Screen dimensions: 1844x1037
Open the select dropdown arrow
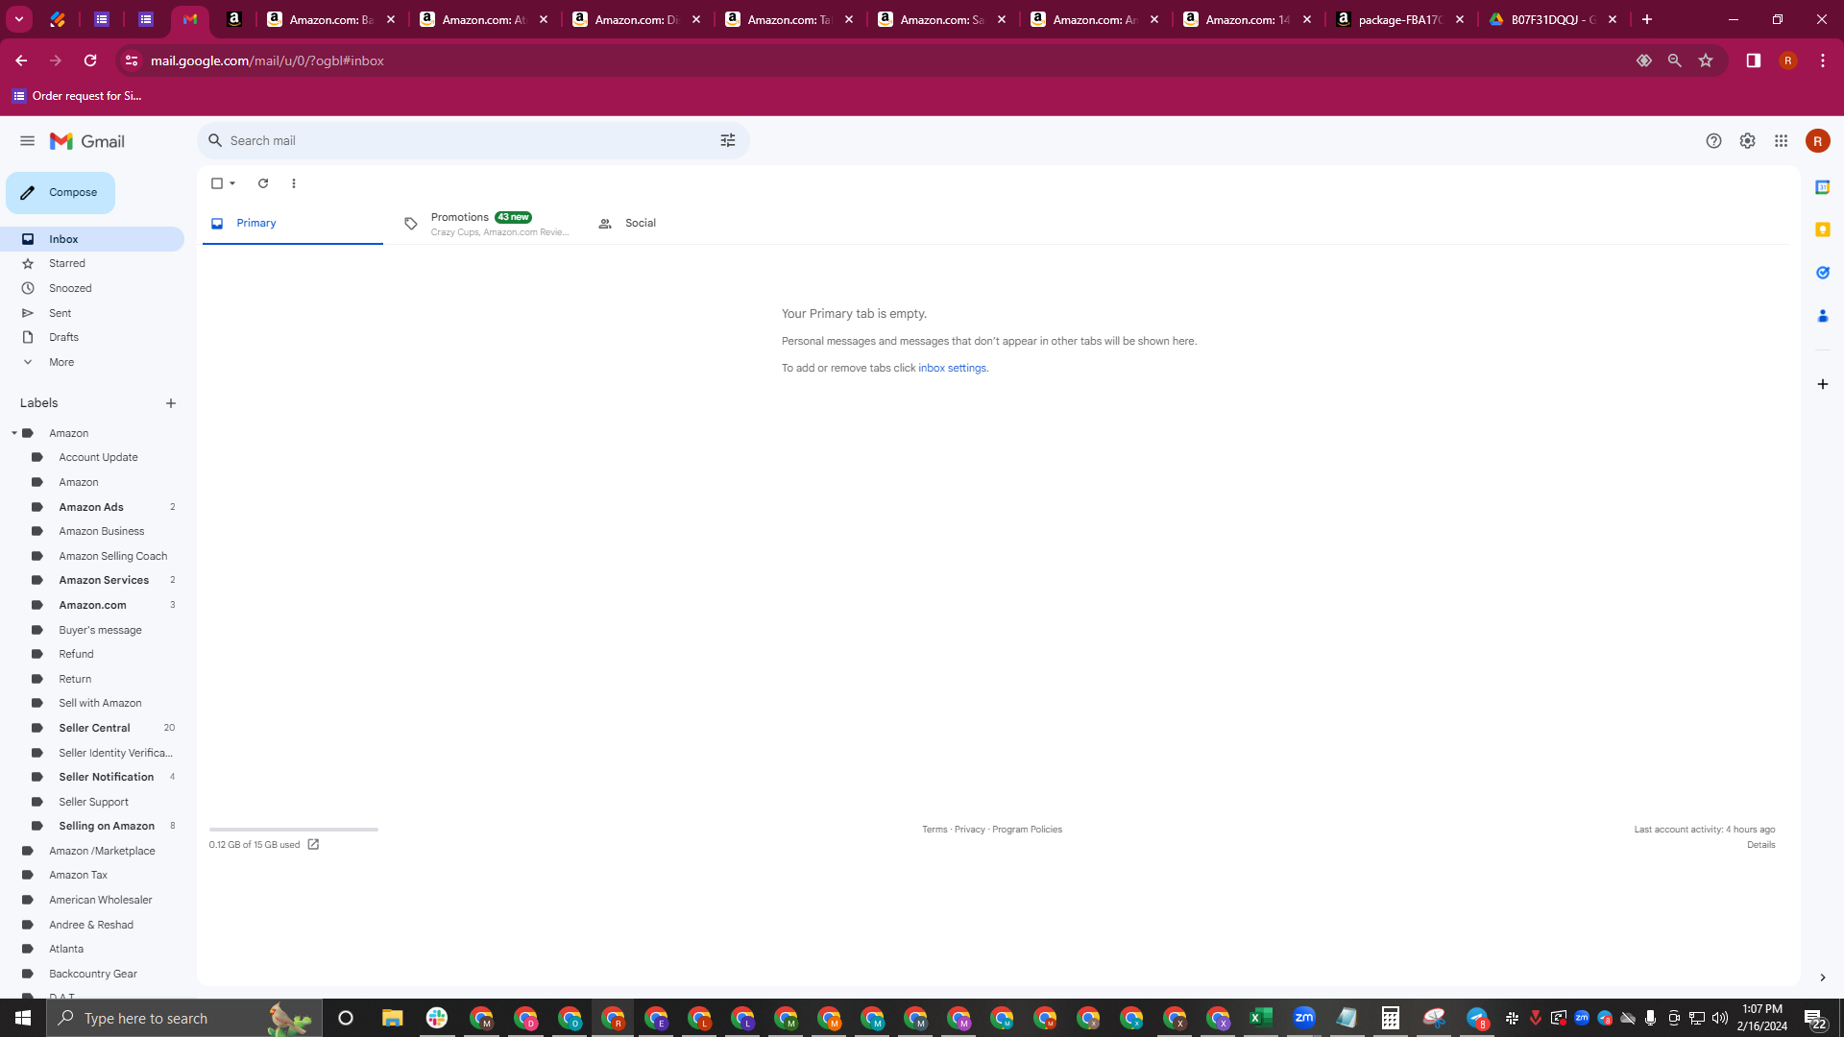click(232, 183)
